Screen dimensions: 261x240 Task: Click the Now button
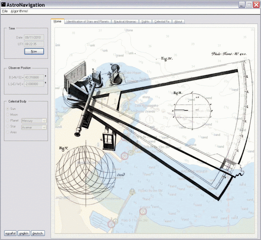[34, 51]
